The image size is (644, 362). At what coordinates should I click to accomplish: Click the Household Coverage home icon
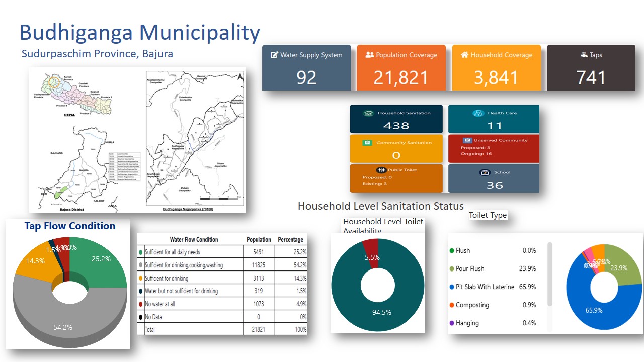[465, 55]
